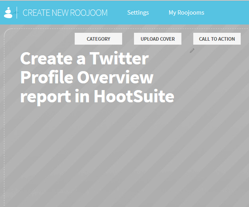
Task: Open the Settings menu
Action: [x=138, y=13]
